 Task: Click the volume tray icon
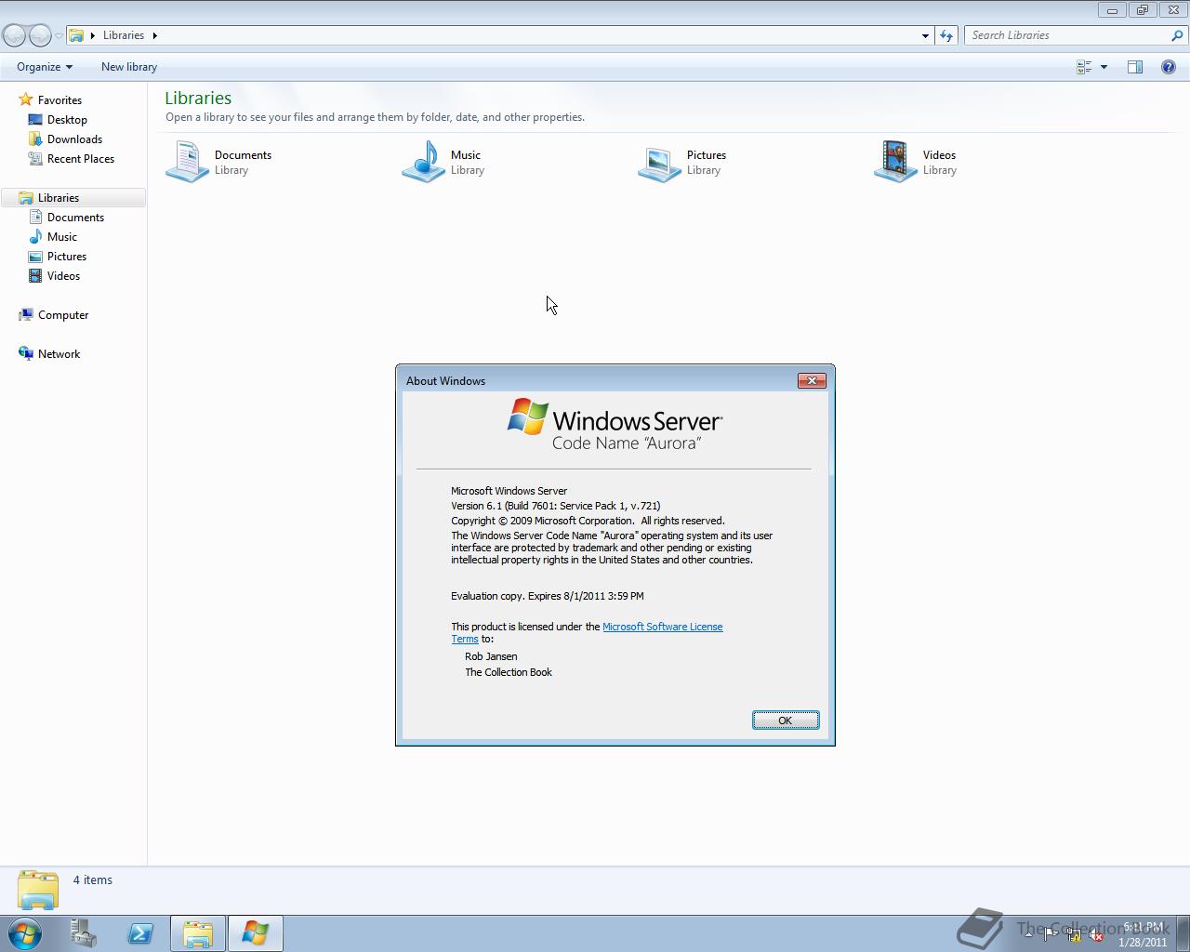click(1097, 935)
